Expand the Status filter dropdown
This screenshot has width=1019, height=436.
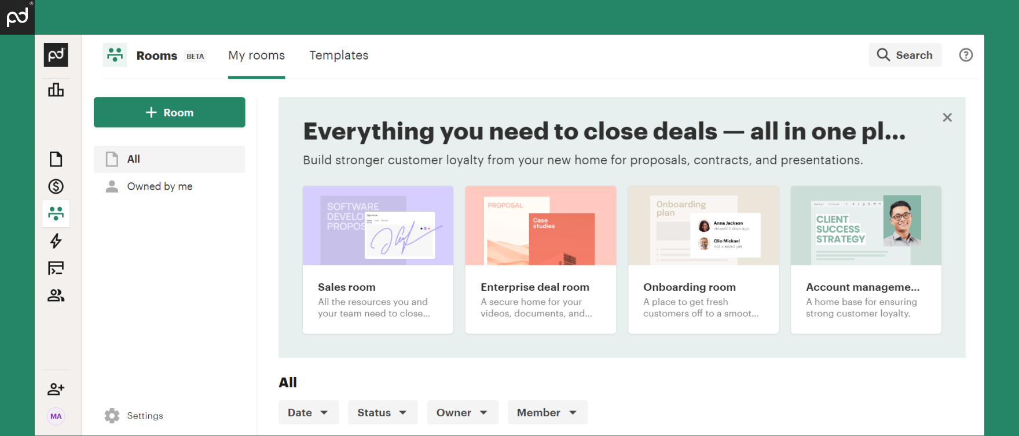(x=382, y=412)
